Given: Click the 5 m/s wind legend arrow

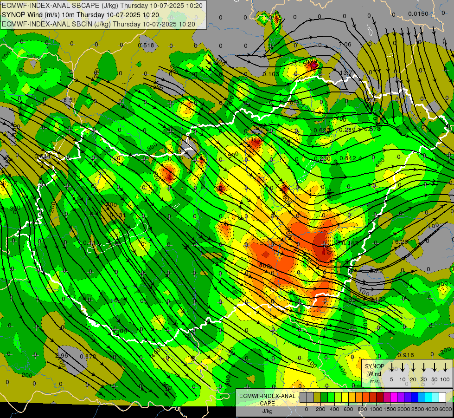Looking at the screenshot, I should click(391, 367).
